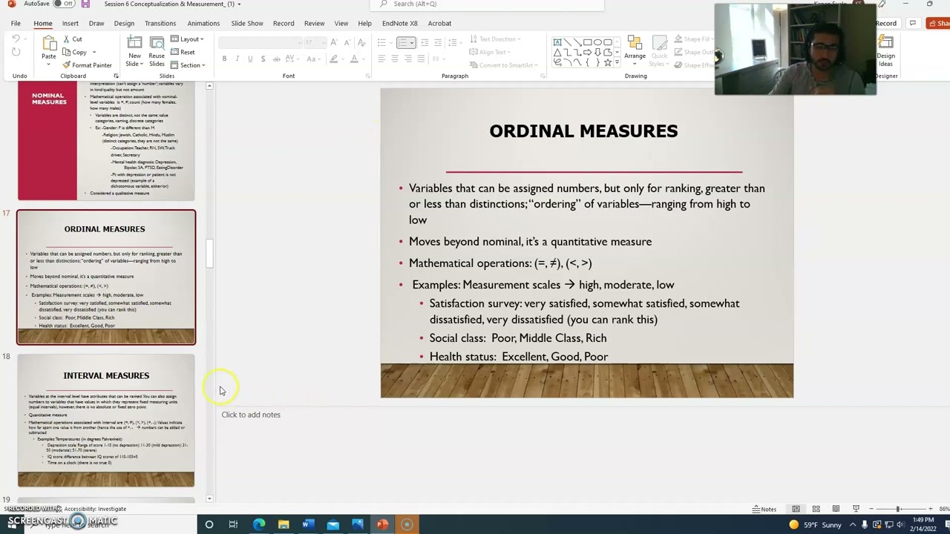
Task: Open Word from the Windows taskbar
Action: click(308, 524)
